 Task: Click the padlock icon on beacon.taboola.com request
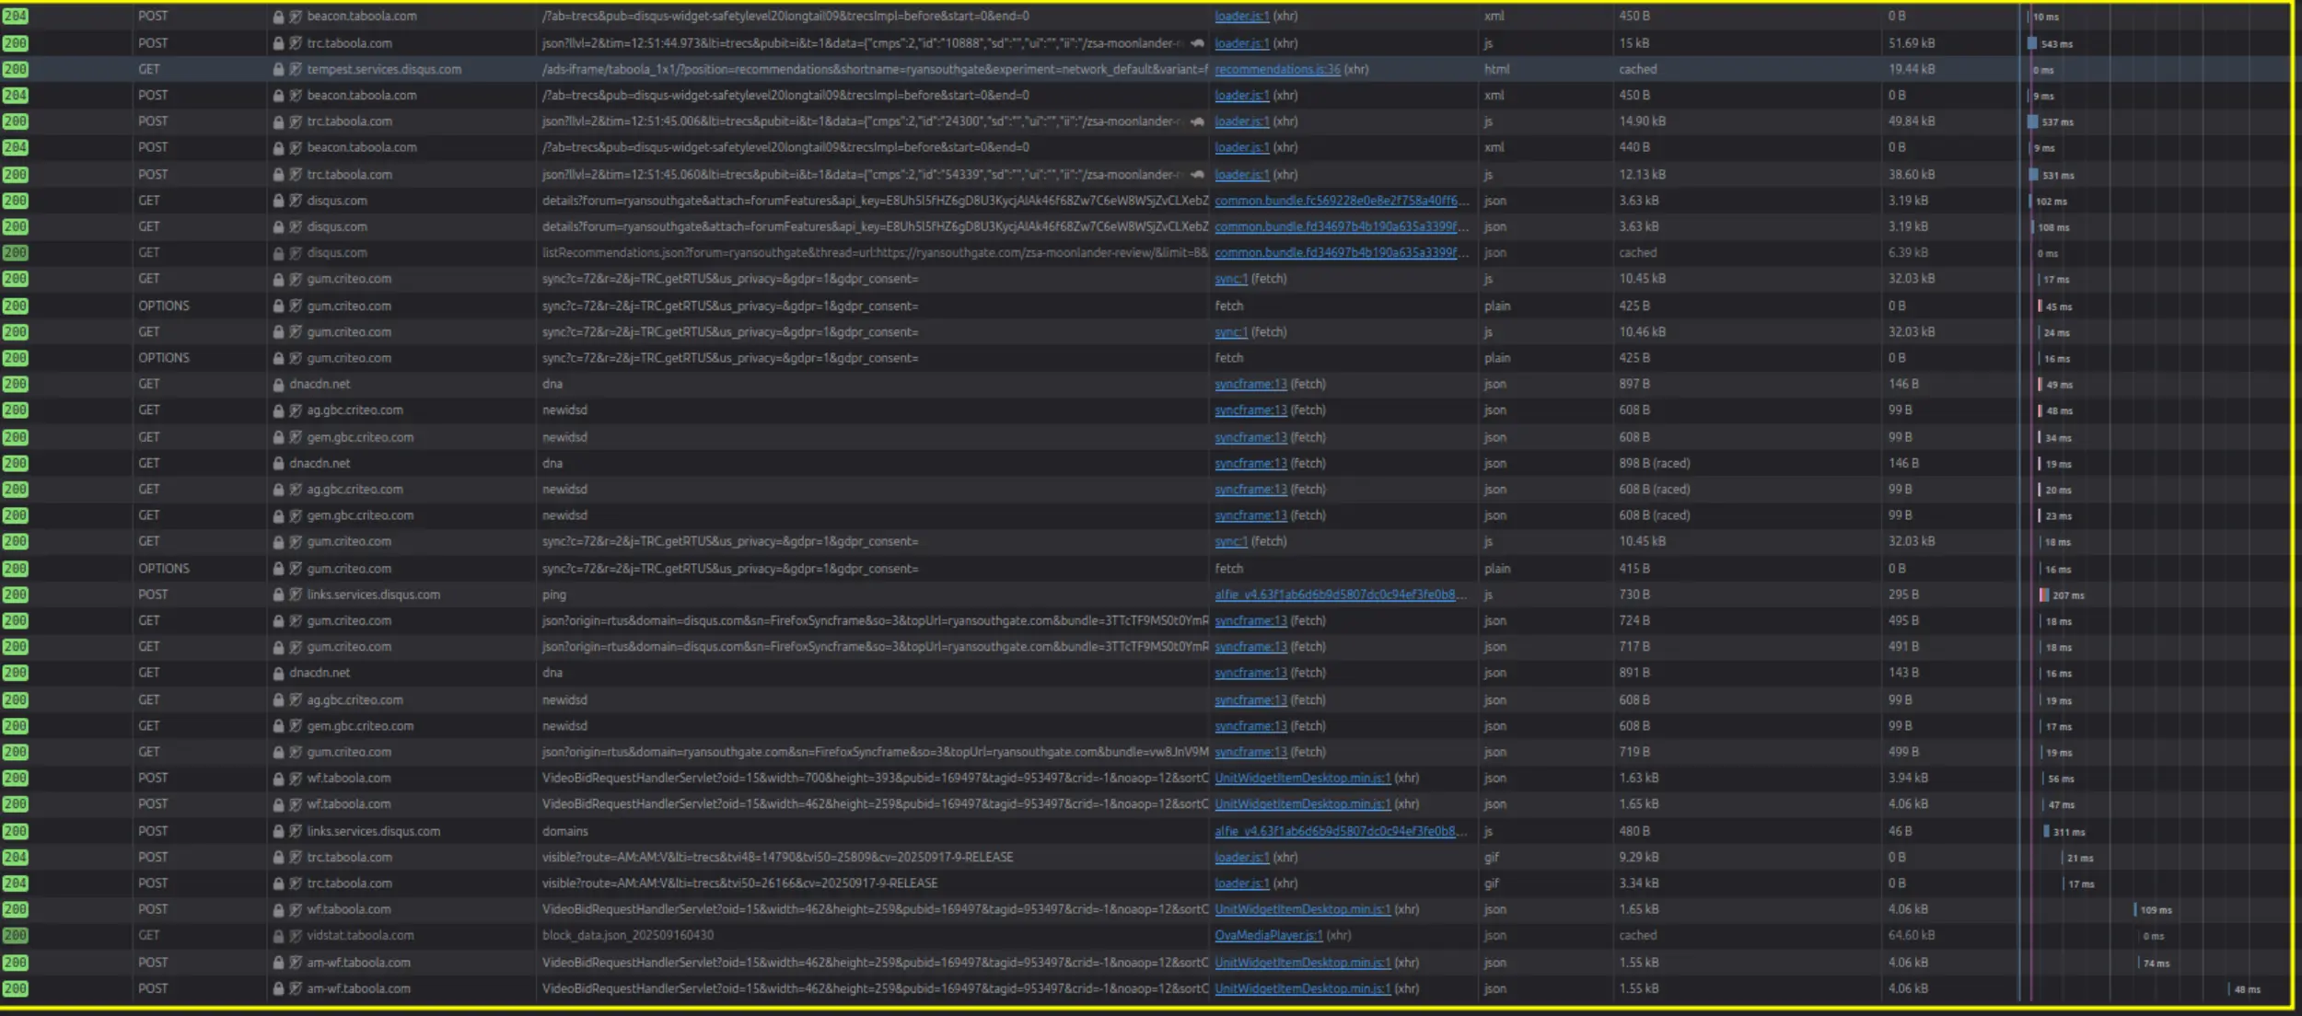pyautogui.click(x=279, y=16)
